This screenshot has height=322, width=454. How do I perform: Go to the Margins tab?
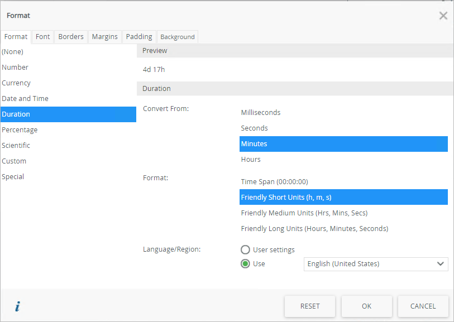tap(105, 37)
